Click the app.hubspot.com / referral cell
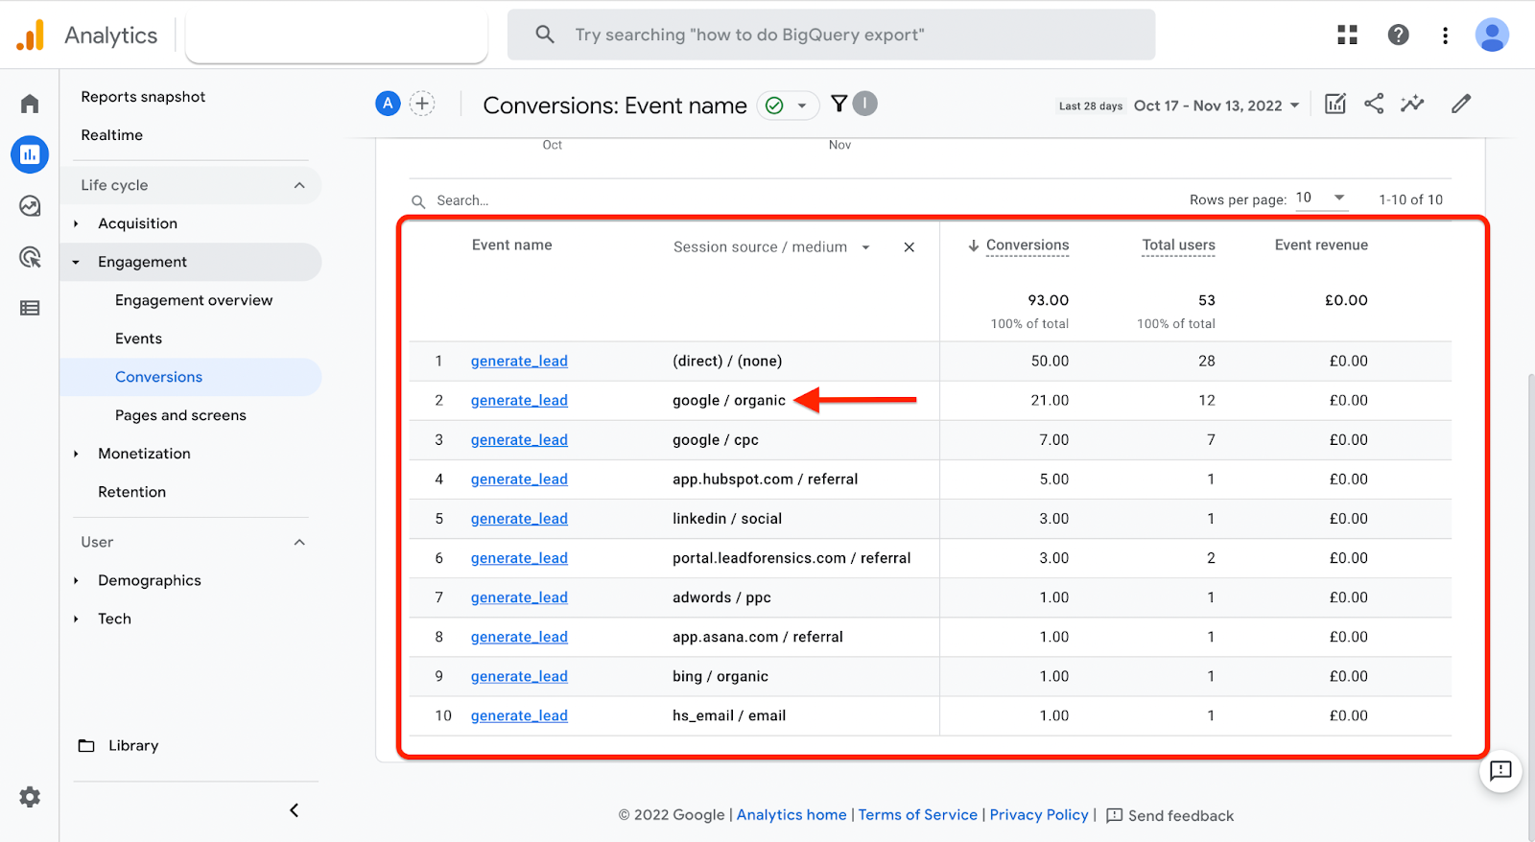 coord(766,479)
